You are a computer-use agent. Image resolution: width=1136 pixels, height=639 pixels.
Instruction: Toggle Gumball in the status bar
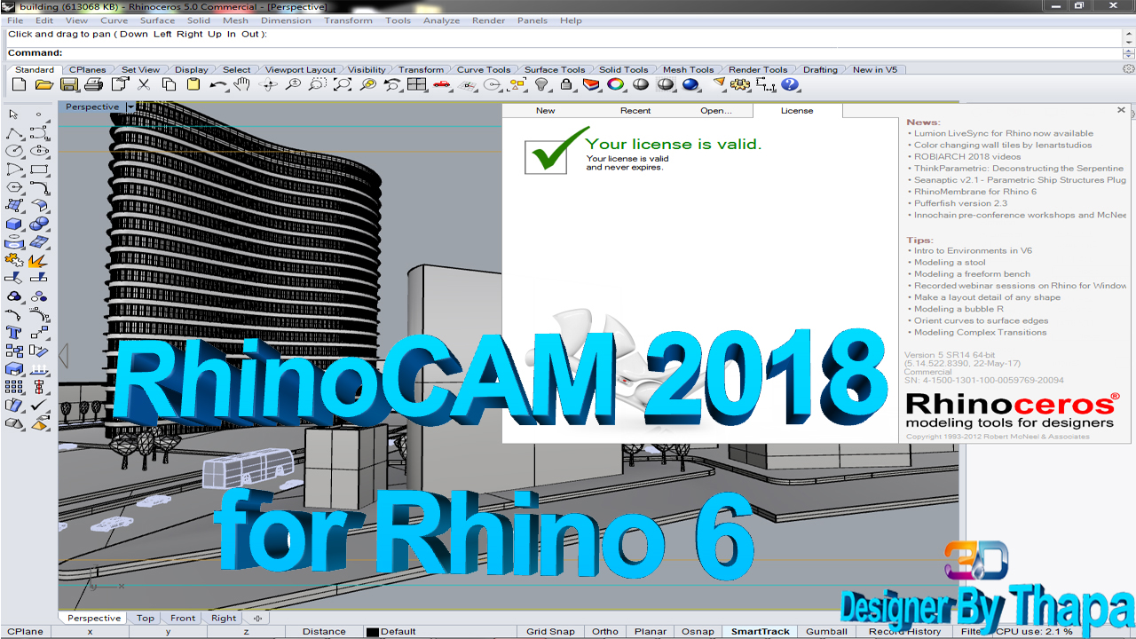[x=826, y=632]
